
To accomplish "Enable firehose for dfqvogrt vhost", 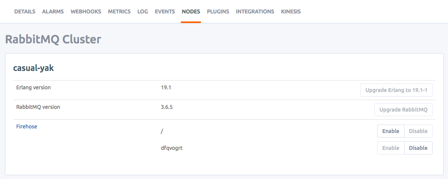I will (x=391, y=148).
